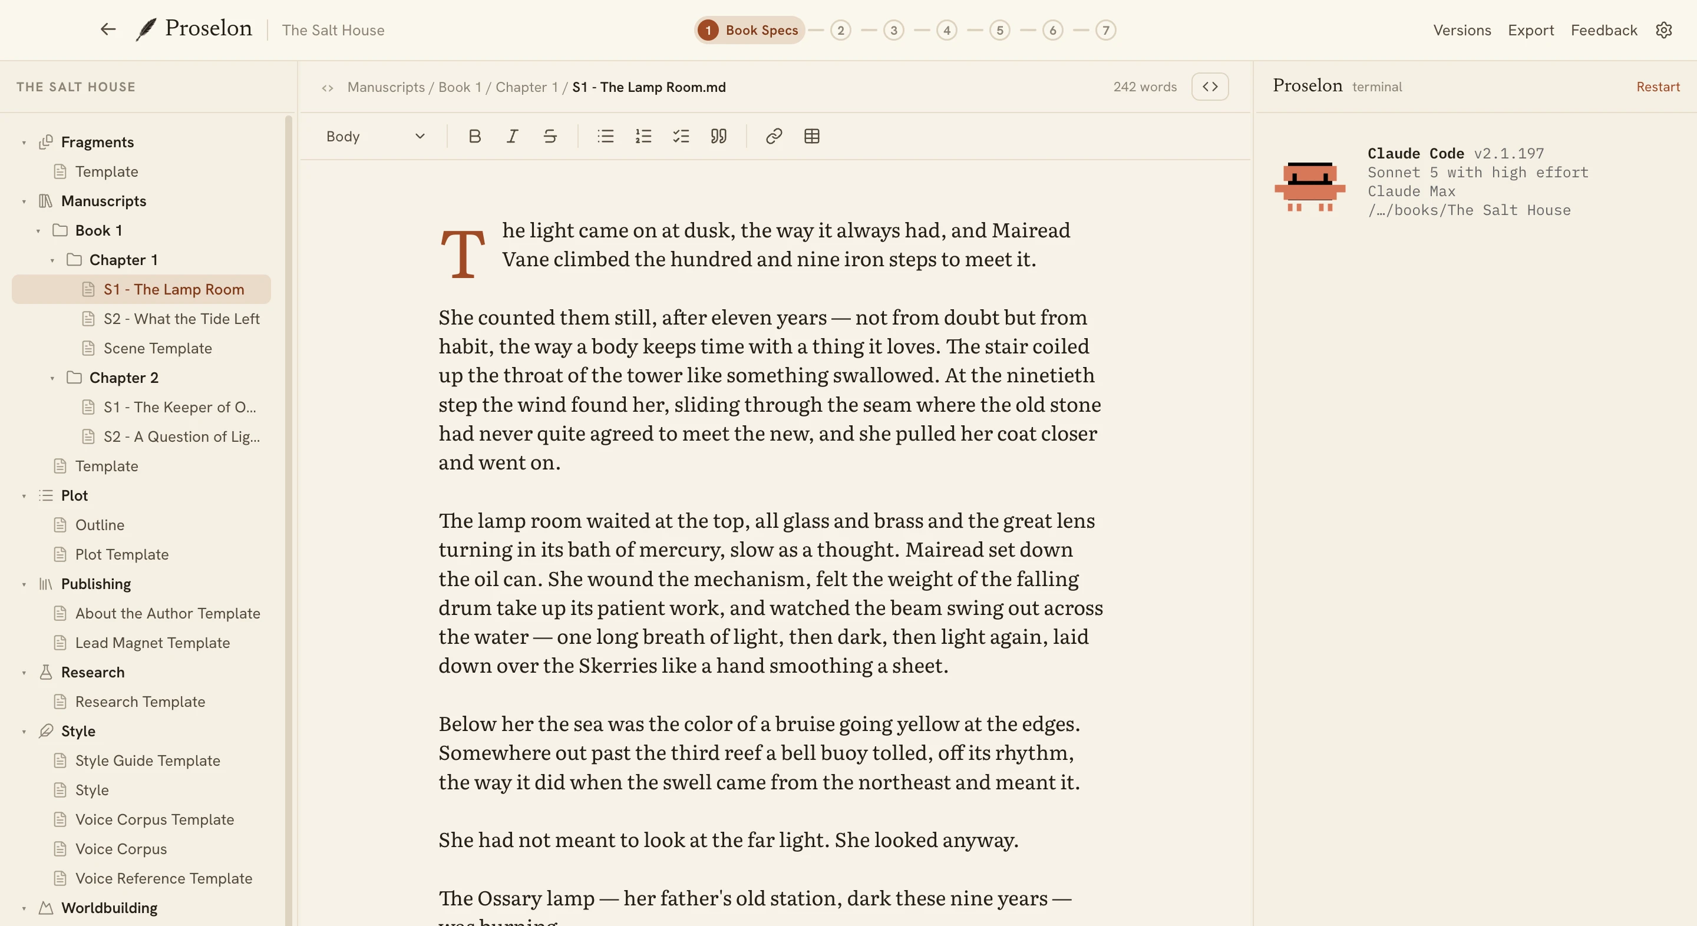This screenshot has height=926, width=1697.
Task: Click Book 1 in the breadcrumb
Action: click(x=459, y=87)
